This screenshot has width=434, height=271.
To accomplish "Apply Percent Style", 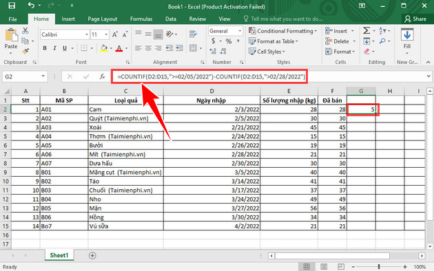I will tap(228, 41).
